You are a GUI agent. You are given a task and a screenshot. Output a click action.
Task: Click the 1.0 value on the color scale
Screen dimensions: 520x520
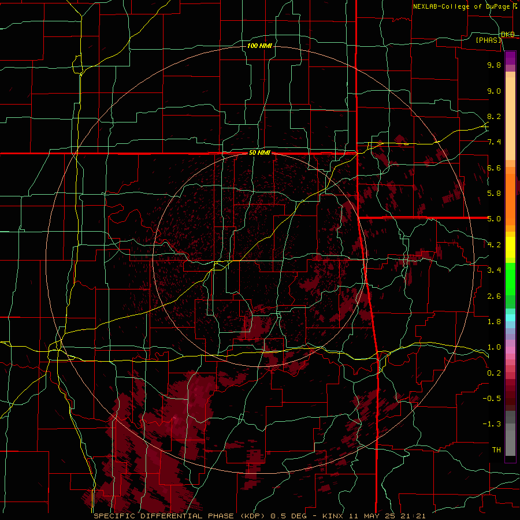click(494, 347)
